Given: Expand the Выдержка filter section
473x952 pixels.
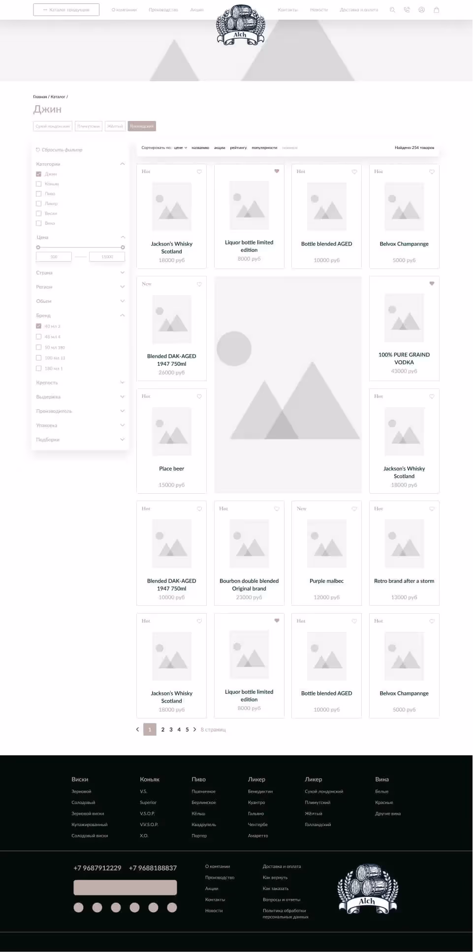Looking at the screenshot, I should (x=123, y=396).
